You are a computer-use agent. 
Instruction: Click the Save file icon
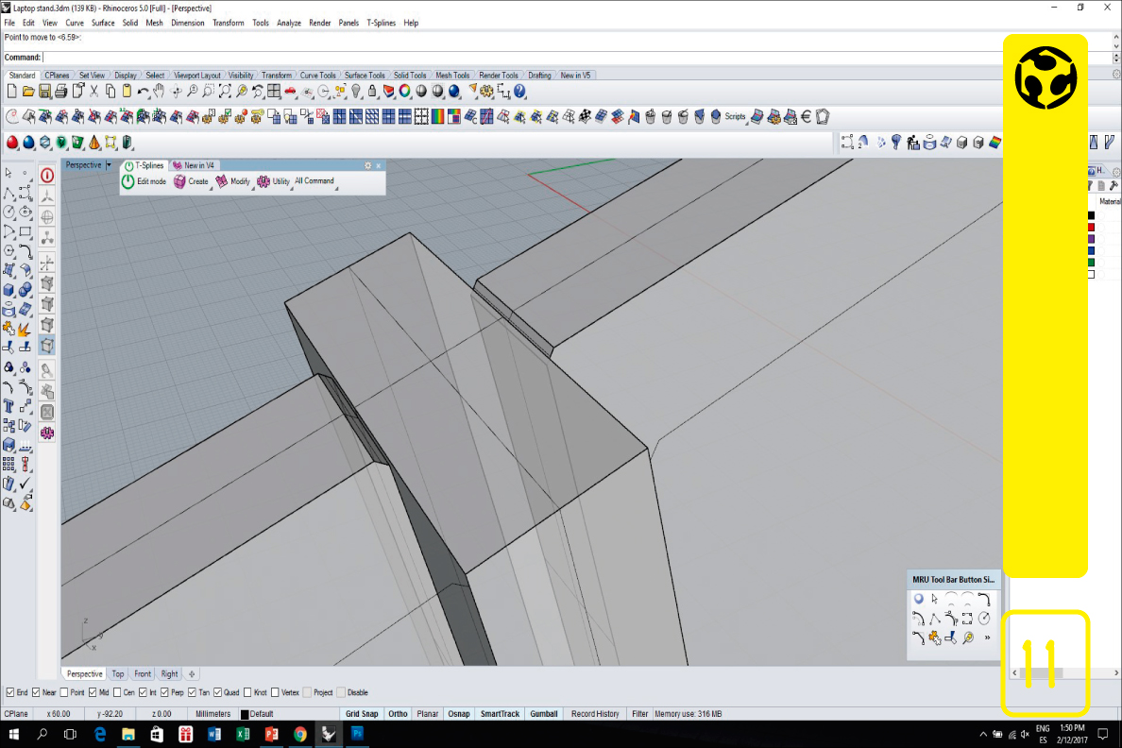[x=44, y=92]
